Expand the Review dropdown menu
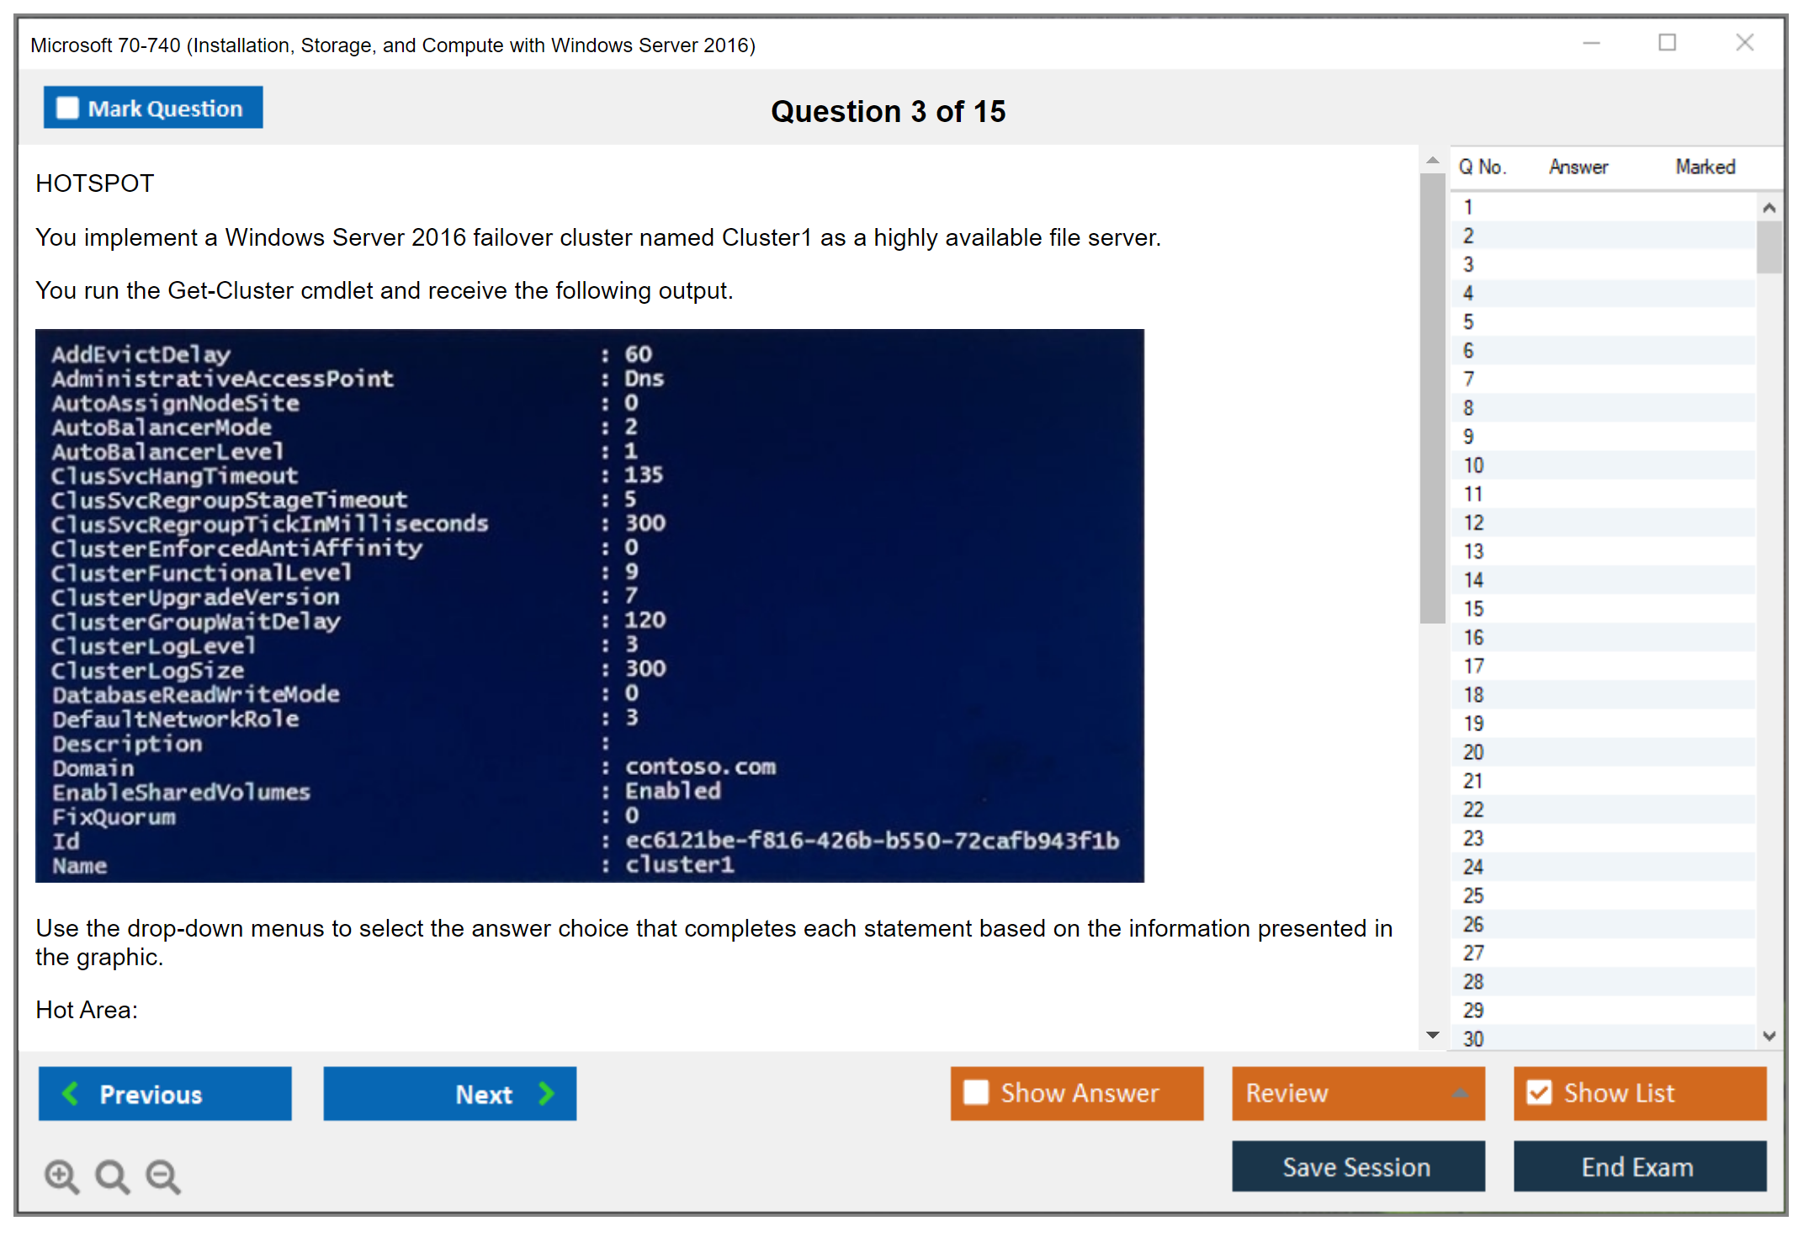1809x1237 pixels. pyautogui.click(x=1460, y=1093)
